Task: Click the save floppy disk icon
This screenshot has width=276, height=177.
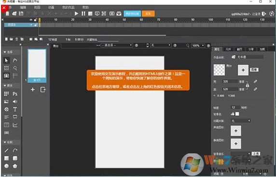Action: point(21,14)
